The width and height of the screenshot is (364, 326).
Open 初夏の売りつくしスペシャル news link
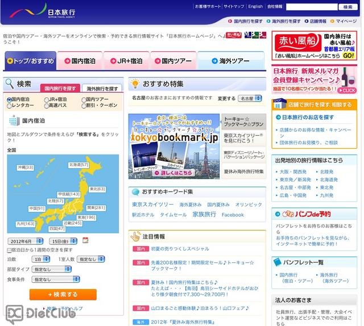pyautogui.click(x=180, y=248)
